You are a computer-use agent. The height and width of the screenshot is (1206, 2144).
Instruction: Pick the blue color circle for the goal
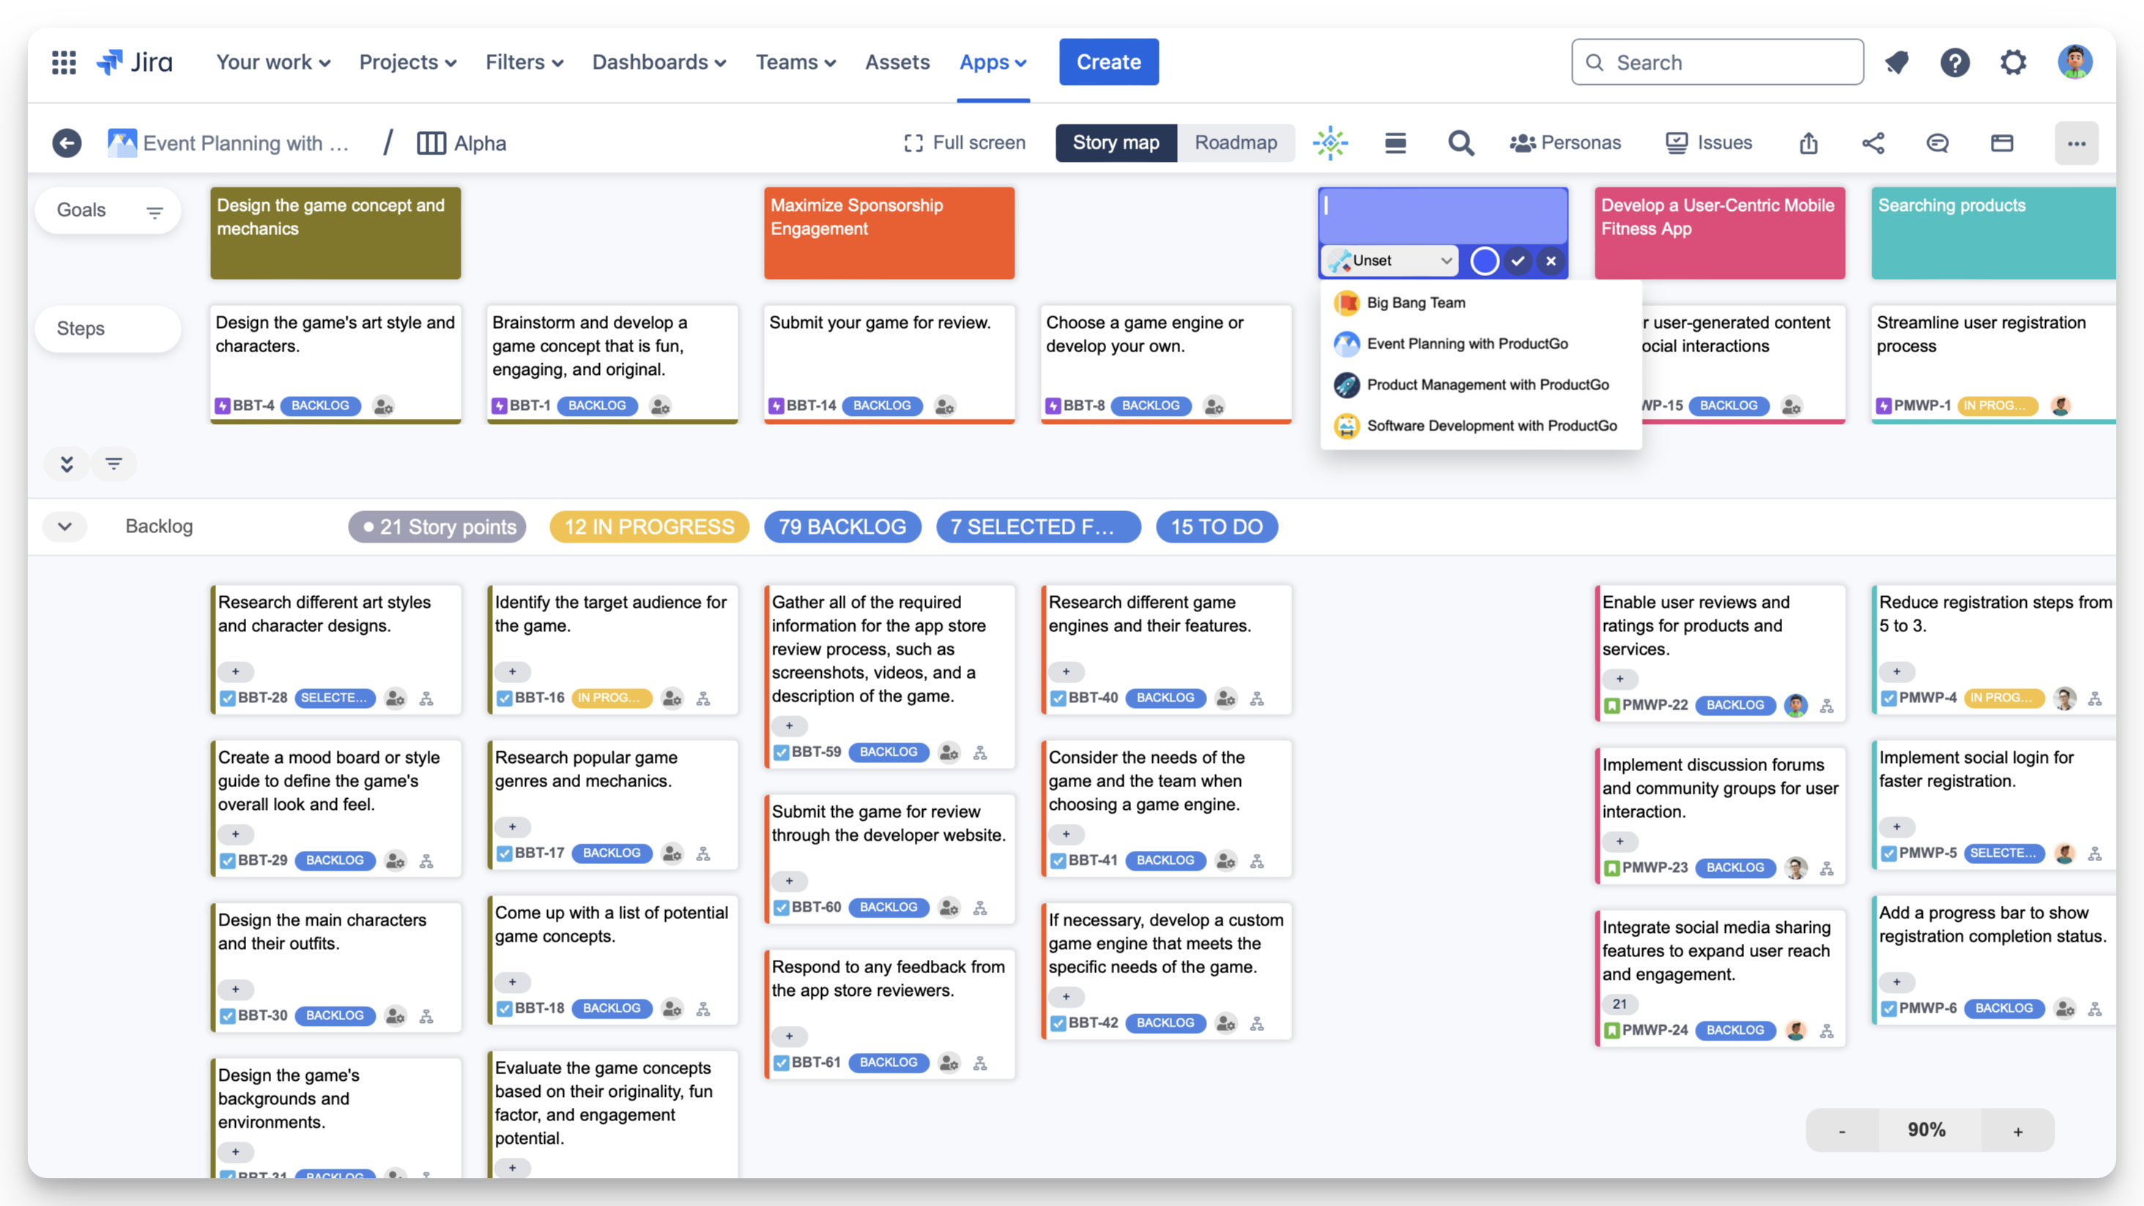coord(1484,261)
